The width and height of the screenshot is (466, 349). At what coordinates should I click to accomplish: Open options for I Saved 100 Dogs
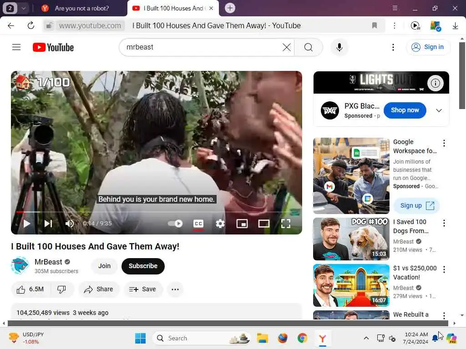(x=444, y=223)
